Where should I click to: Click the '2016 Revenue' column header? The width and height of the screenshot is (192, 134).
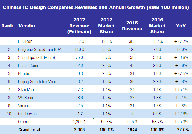(132, 26)
